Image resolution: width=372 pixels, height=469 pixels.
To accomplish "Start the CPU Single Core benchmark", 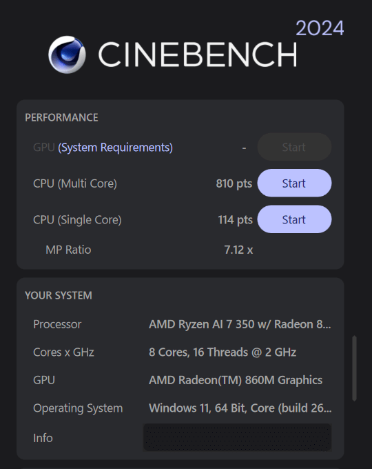I will (294, 219).
